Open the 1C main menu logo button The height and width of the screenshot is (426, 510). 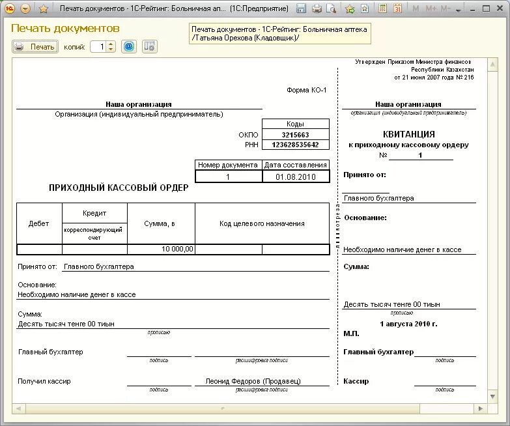pos(10,8)
